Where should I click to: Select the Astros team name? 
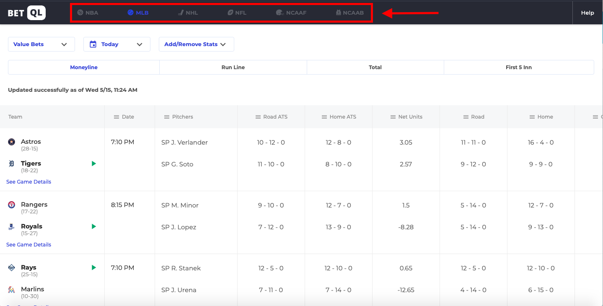click(x=31, y=142)
